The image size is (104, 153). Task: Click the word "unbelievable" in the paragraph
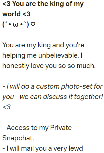(59, 55)
